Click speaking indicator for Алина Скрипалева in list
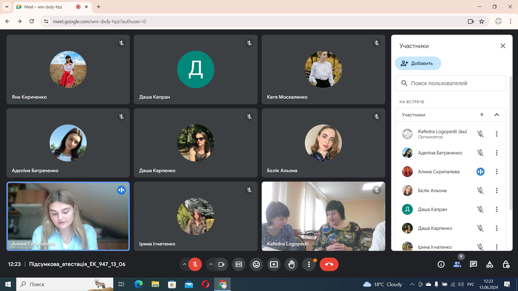The image size is (518, 291). pyautogui.click(x=480, y=172)
